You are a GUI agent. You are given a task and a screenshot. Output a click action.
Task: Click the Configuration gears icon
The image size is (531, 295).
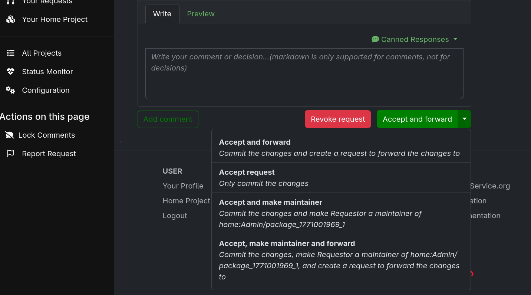(x=10, y=90)
